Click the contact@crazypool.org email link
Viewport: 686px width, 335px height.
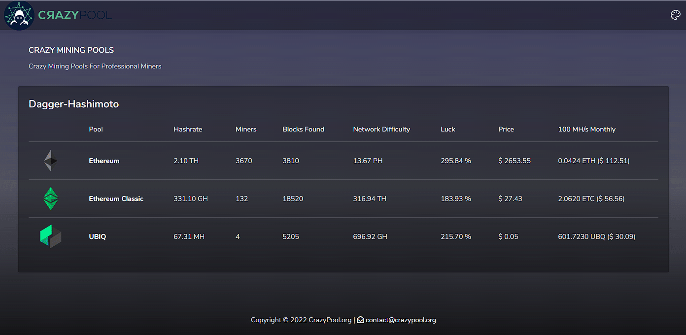(401, 320)
